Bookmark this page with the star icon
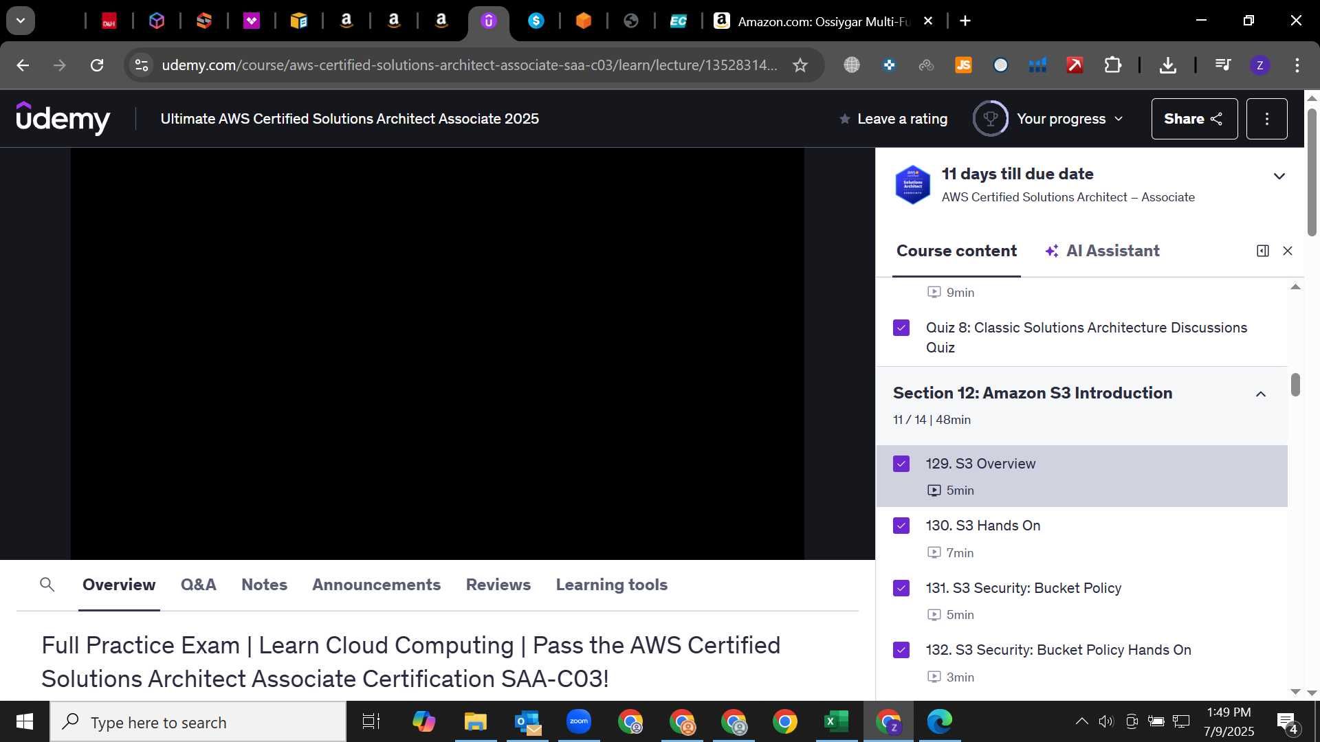The image size is (1320, 742). (x=800, y=65)
